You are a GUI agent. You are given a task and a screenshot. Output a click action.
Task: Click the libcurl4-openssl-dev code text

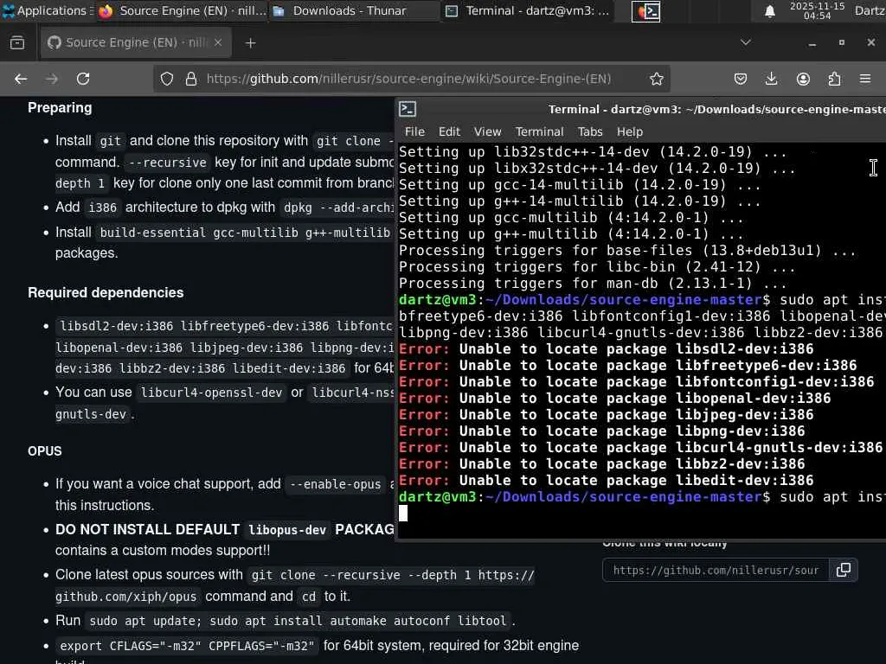point(211,393)
